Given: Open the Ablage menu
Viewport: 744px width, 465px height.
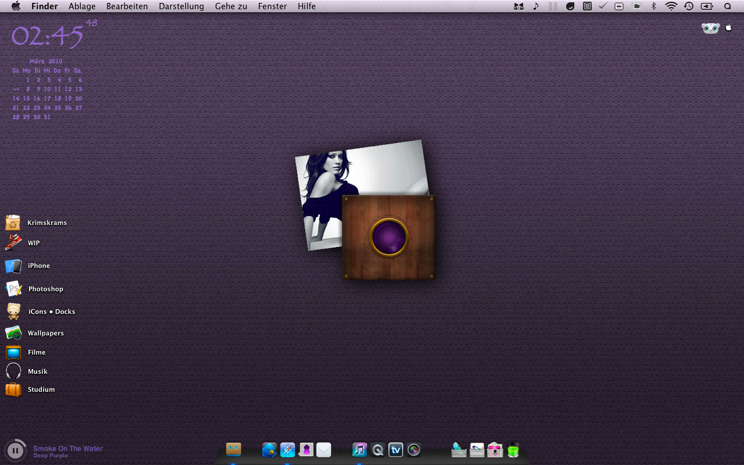Looking at the screenshot, I should click(x=82, y=6).
